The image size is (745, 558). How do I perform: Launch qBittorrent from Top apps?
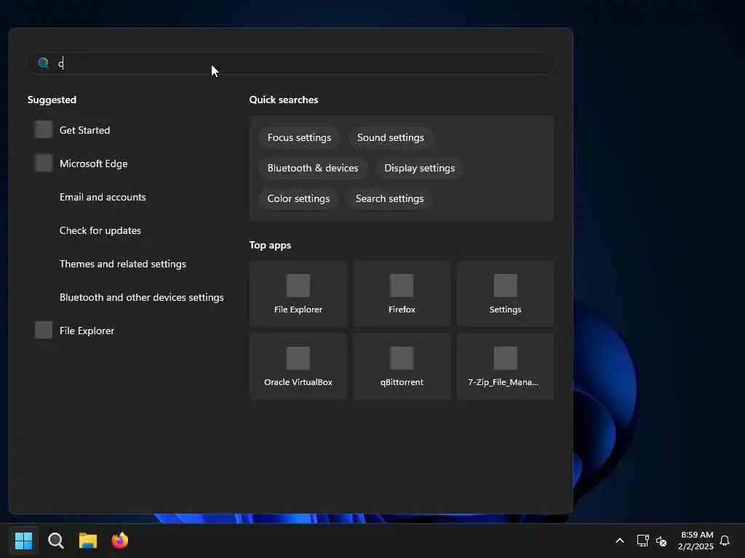click(402, 366)
